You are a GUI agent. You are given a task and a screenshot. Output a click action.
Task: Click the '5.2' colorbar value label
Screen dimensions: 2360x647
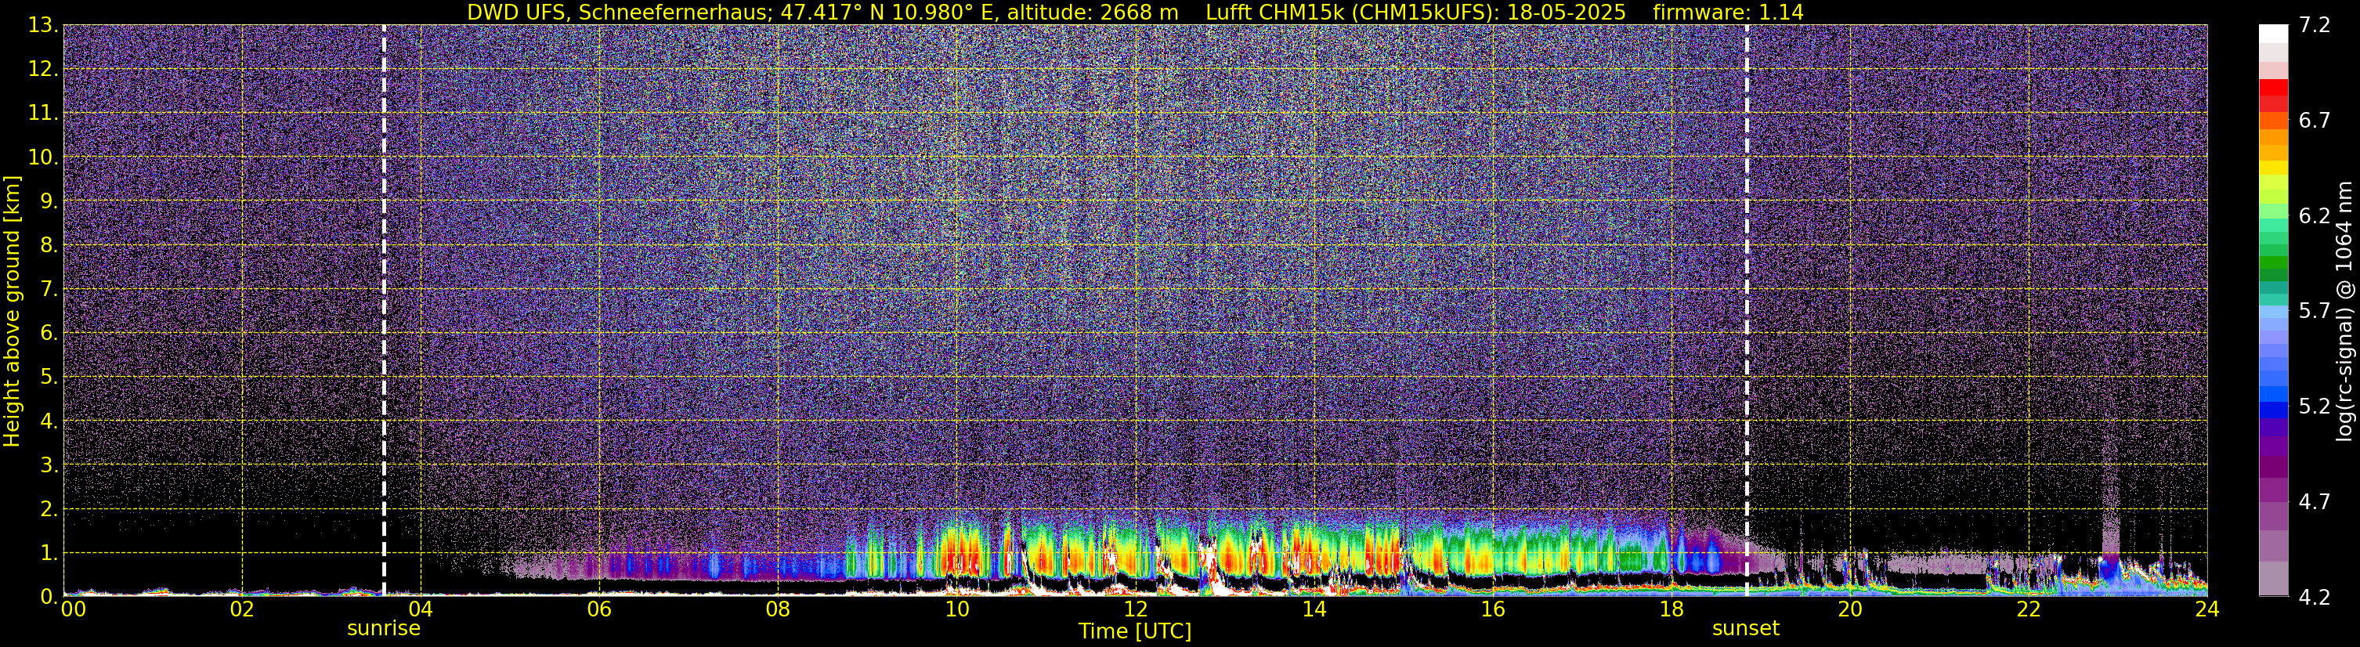(2315, 406)
